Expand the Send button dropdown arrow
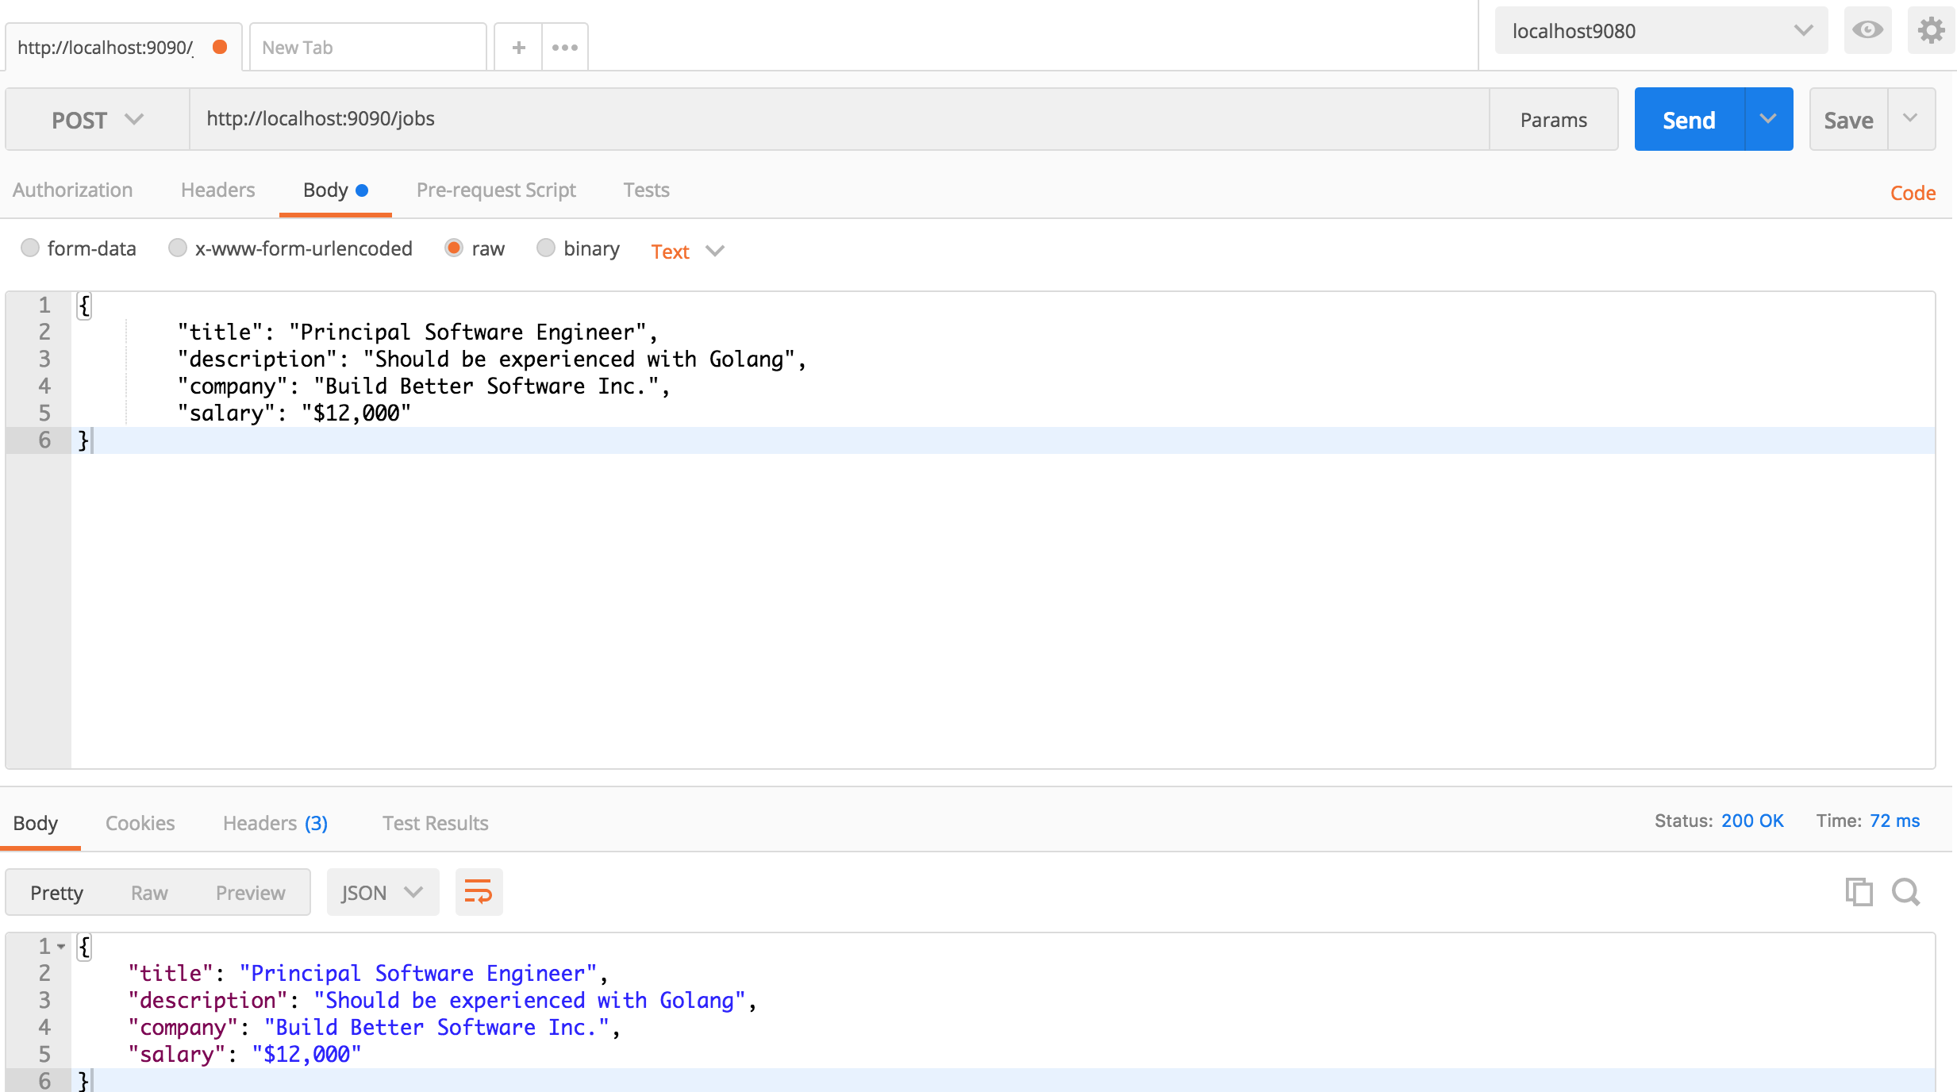The height and width of the screenshot is (1092, 1957). [1767, 120]
